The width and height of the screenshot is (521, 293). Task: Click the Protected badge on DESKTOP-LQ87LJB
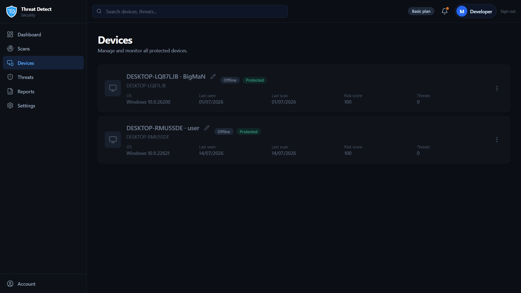pyautogui.click(x=255, y=80)
